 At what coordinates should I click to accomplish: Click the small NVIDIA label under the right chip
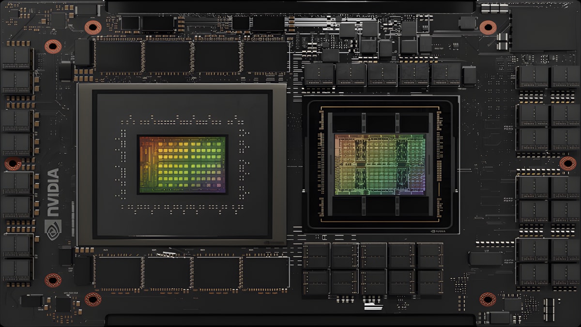pos(437,232)
